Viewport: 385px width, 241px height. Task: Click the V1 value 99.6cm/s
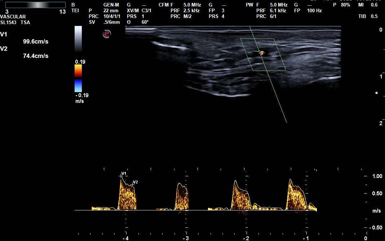pyautogui.click(x=35, y=42)
